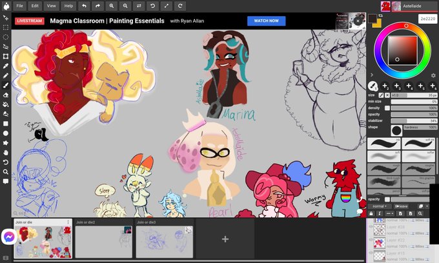Select the Transform tool
Screen dimensions: 439x263
click(6, 56)
